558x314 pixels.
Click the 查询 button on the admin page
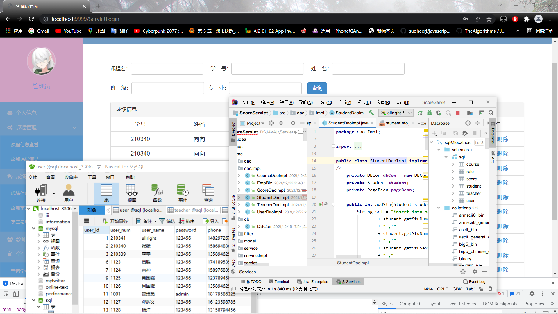pyautogui.click(x=317, y=88)
